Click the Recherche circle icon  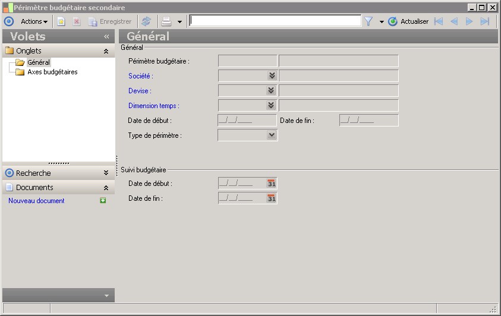click(x=10, y=173)
